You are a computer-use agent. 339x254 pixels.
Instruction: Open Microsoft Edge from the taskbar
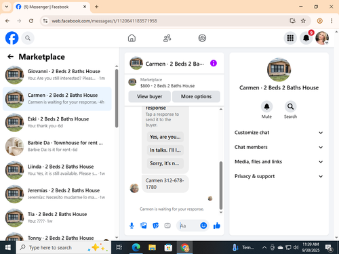pos(136,247)
